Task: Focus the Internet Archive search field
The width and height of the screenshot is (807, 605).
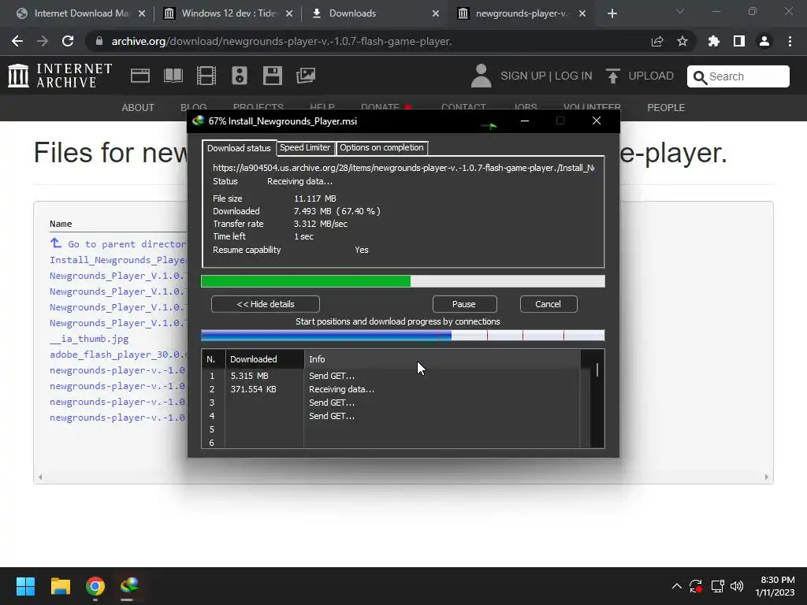Action: [x=738, y=76]
